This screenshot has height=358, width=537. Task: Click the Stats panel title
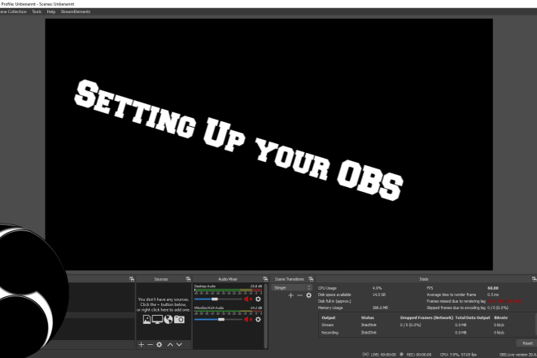[424, 279]
